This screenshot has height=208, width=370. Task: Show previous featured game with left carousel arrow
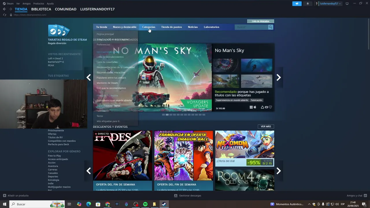89,77
